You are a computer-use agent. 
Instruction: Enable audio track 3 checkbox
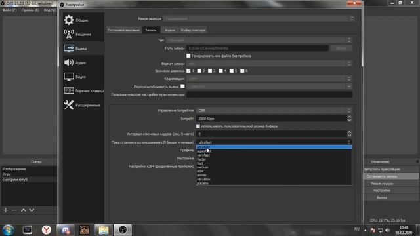pos(210,71)
